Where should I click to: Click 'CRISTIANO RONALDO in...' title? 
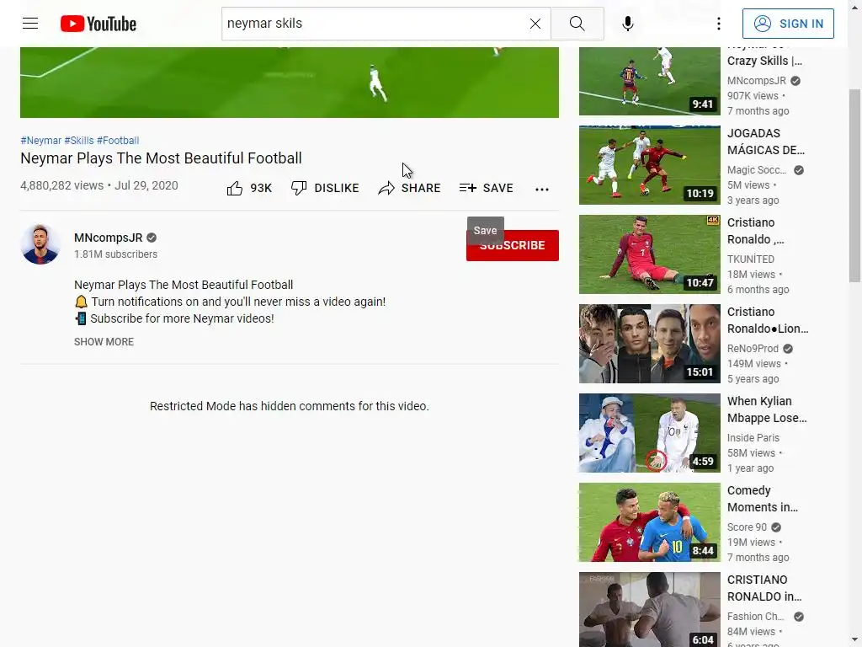tap(764, 588)
